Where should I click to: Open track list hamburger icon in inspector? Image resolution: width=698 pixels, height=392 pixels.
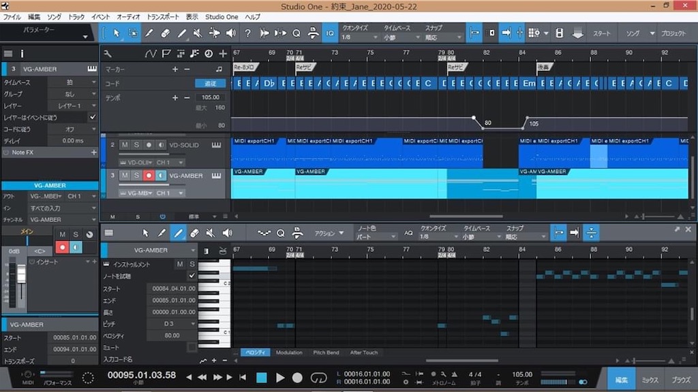click(x=8, y=54)
